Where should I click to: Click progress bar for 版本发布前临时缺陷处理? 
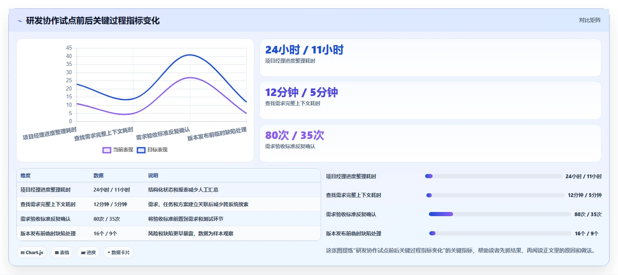(x=500, y=233)
